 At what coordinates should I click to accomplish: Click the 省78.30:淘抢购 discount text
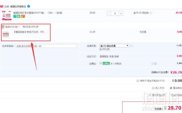(x=141, y=13)
